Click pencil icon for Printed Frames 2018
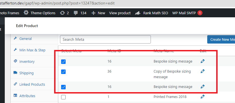The image size is (235, 103). pos(202,96)
